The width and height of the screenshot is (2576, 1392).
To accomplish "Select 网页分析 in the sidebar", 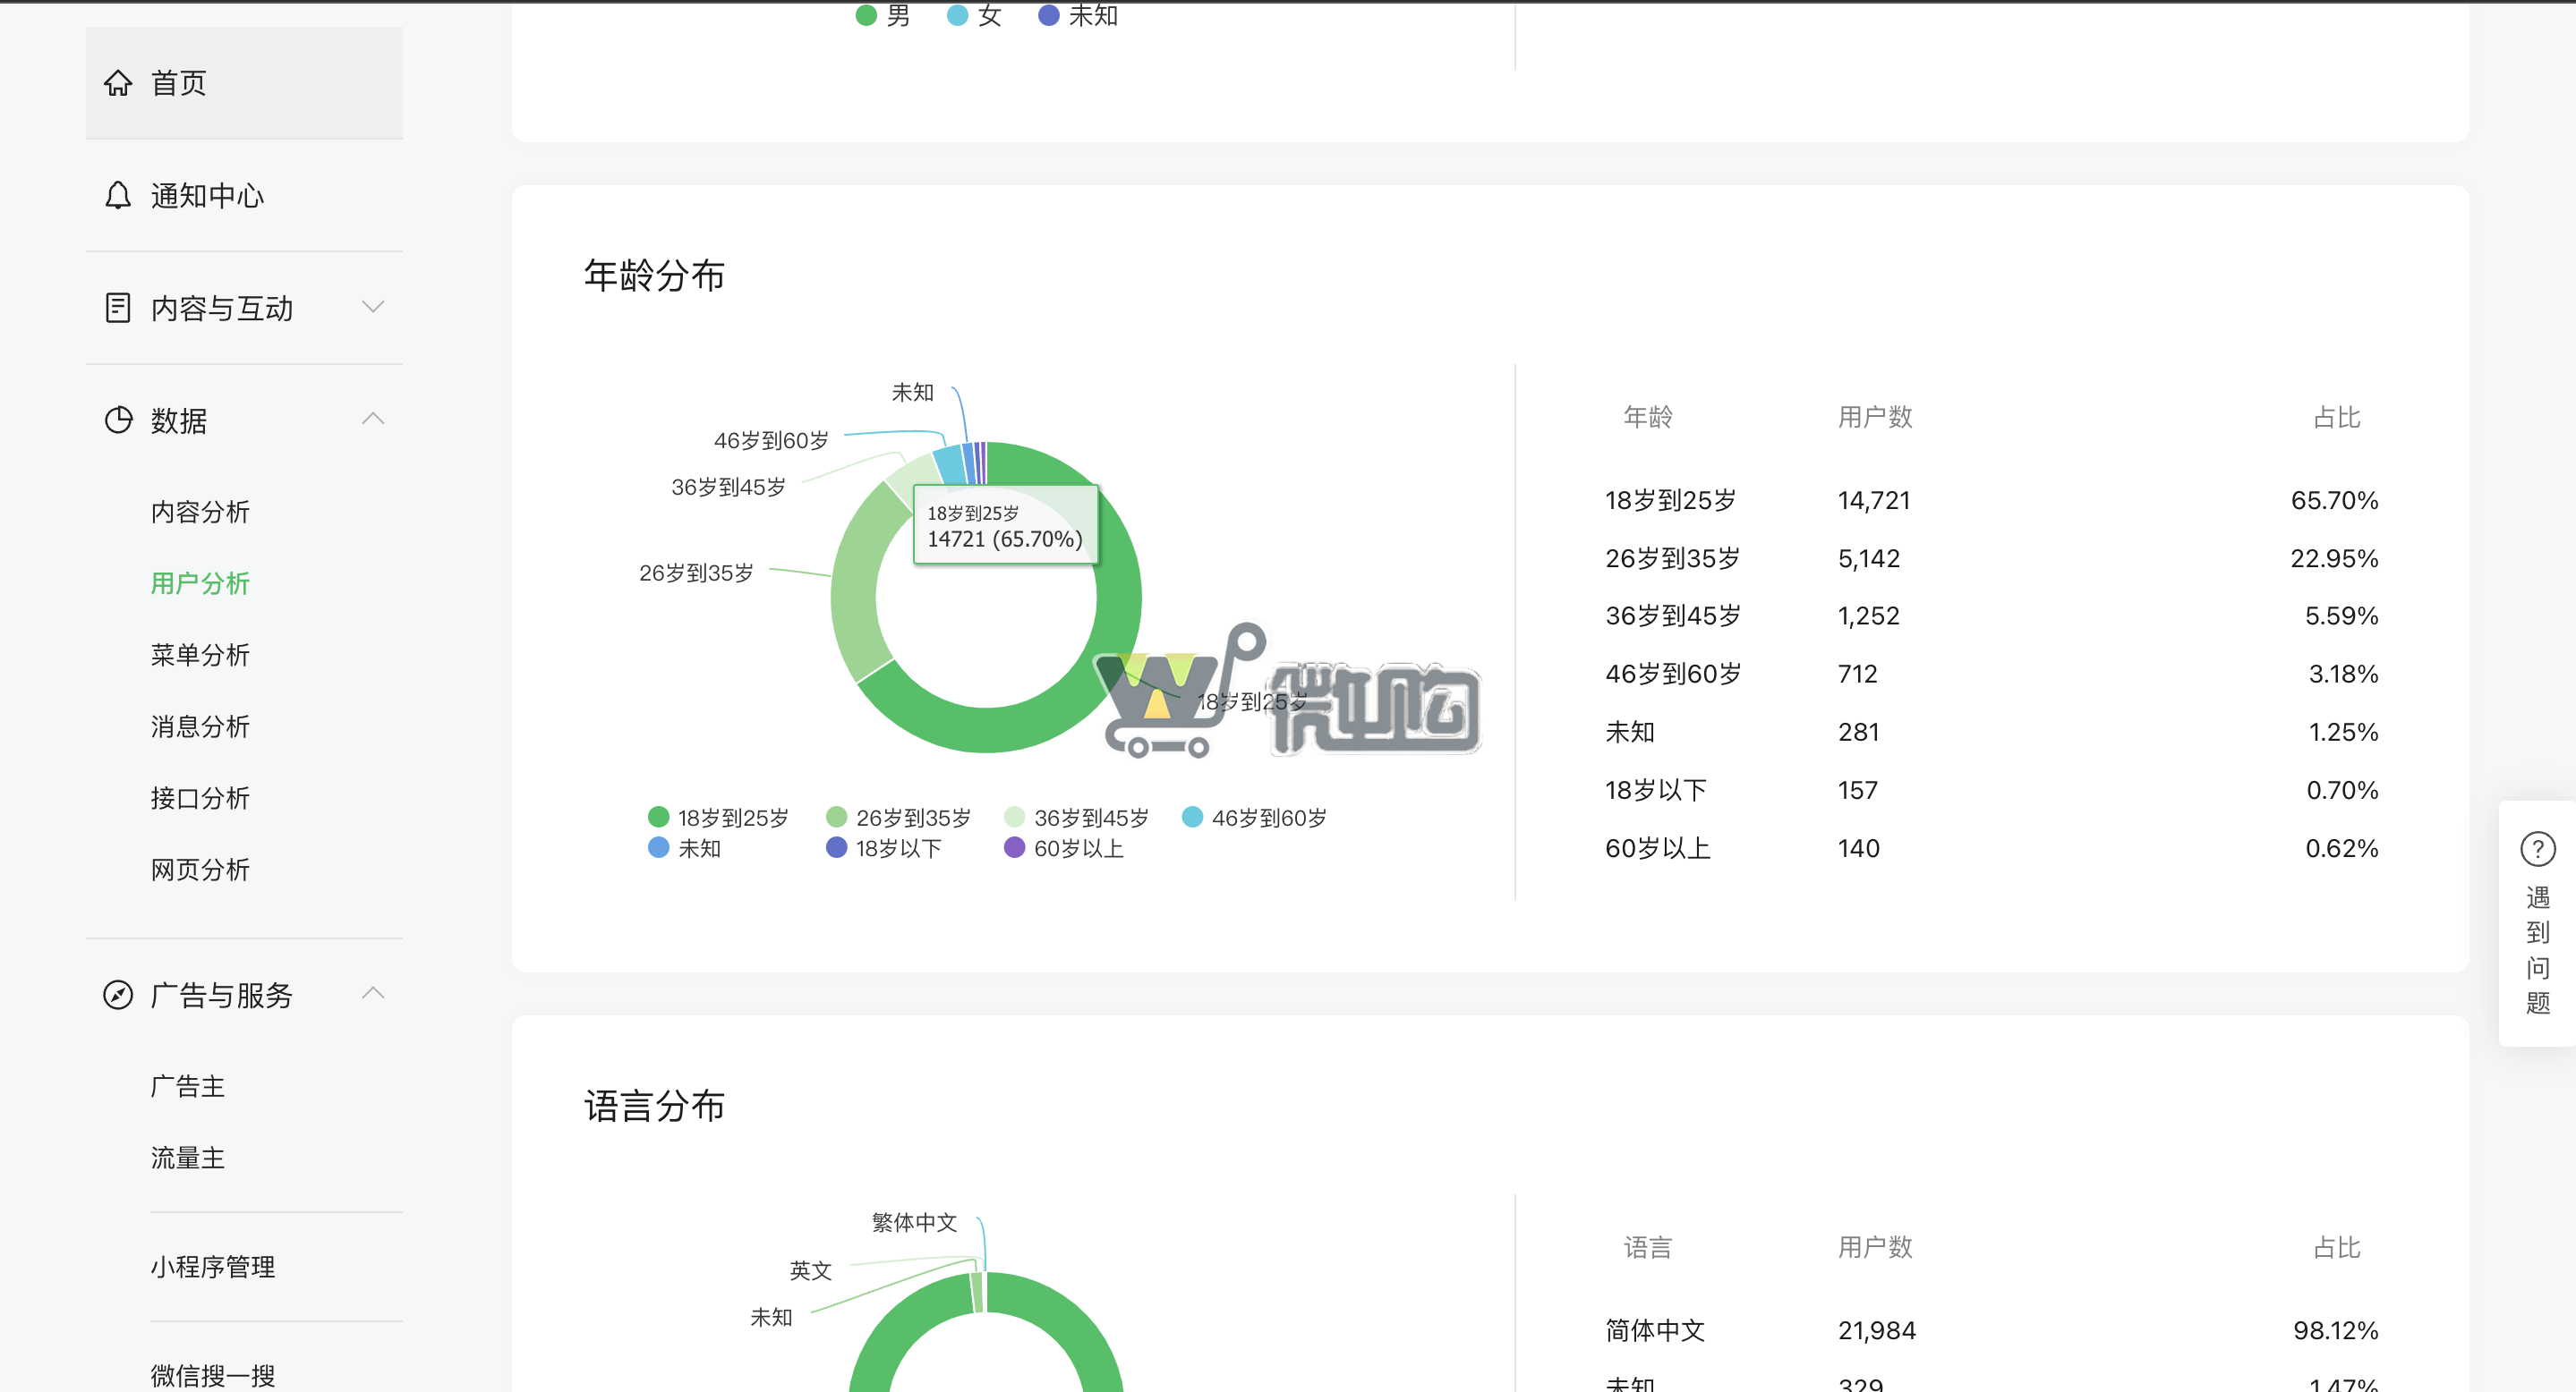I will click(200, 870).
